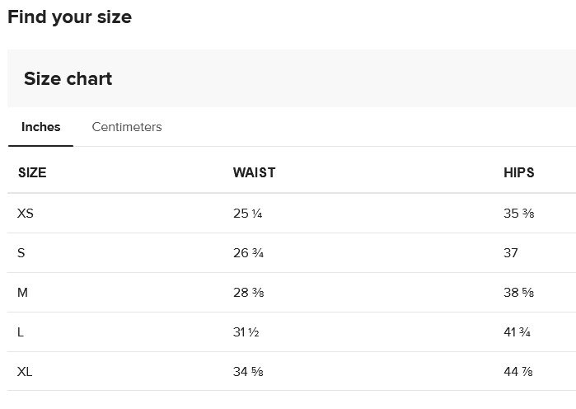The image size is (576, 409).
Task: Select the XL size row label
Action: coord(25,372)
